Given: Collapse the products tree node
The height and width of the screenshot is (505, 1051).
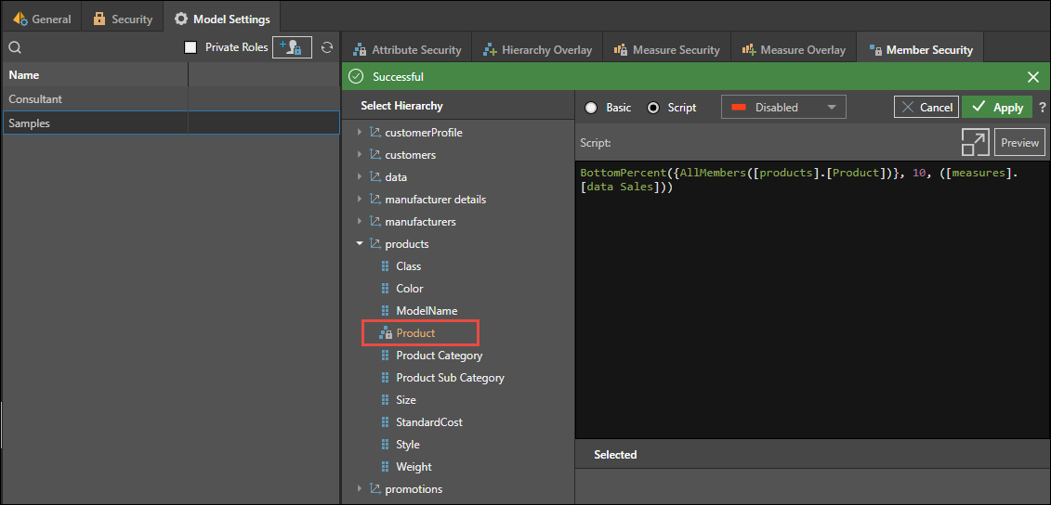Looking at the screenshot, I should click(360, 244).
